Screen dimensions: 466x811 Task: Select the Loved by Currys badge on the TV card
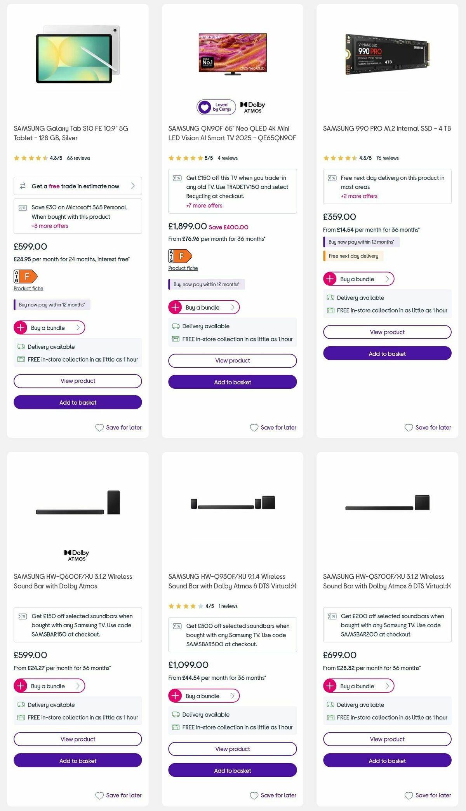coord(216,106)
